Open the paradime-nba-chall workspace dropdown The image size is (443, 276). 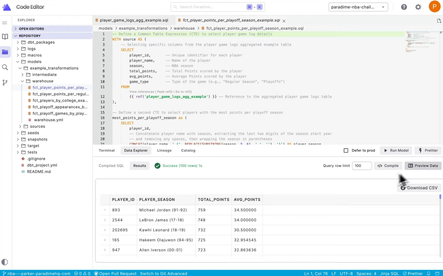358,7
